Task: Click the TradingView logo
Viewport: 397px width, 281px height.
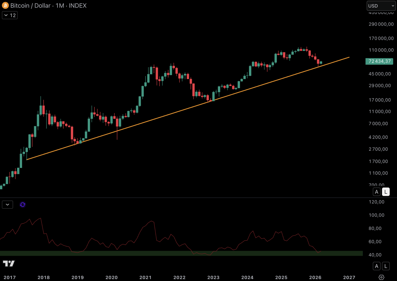Action: 9,264
